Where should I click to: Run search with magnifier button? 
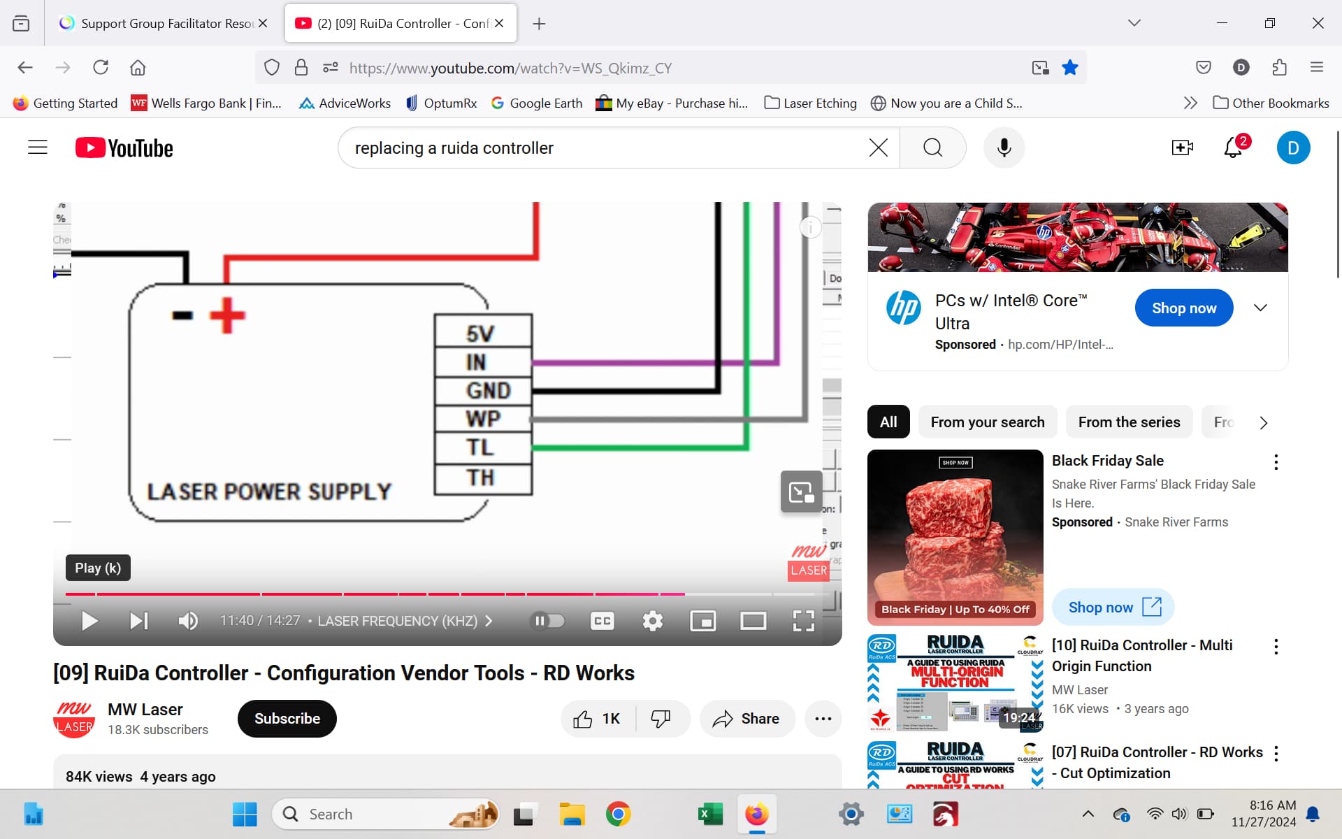(x=932, y=148)
